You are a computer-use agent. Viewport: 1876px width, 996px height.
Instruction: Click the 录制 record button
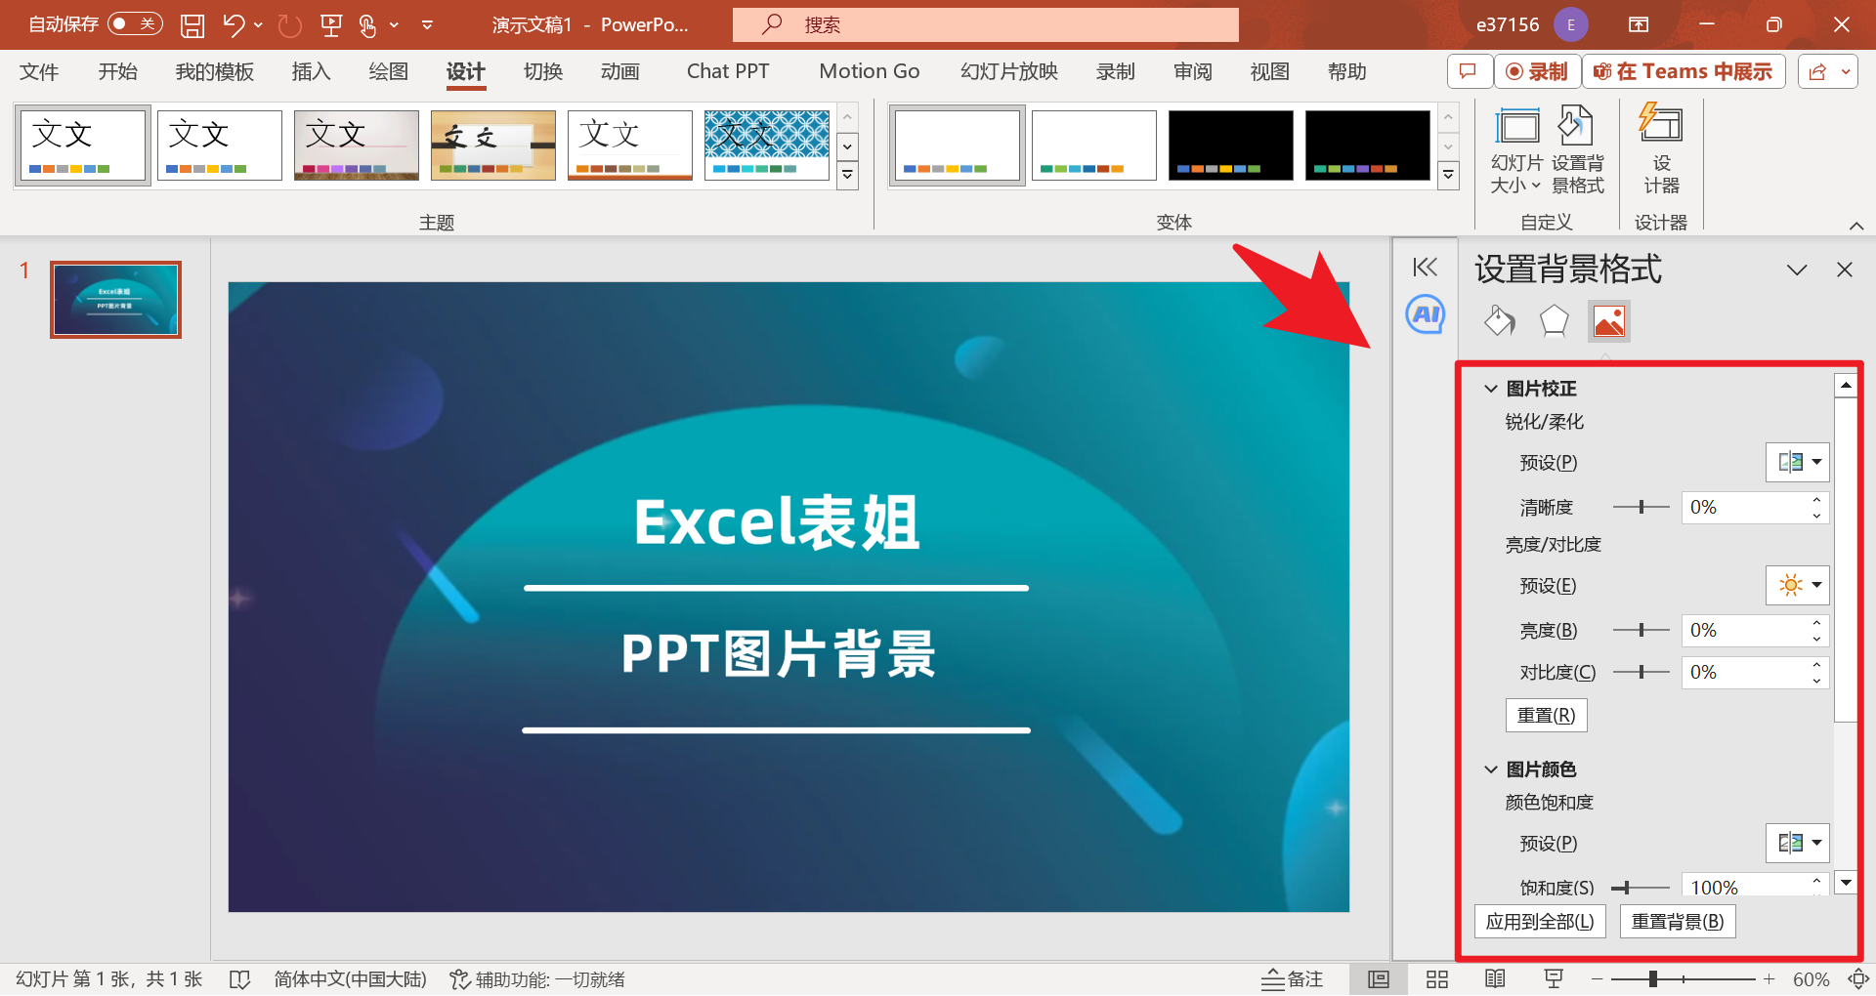(x=1537, y=71)
